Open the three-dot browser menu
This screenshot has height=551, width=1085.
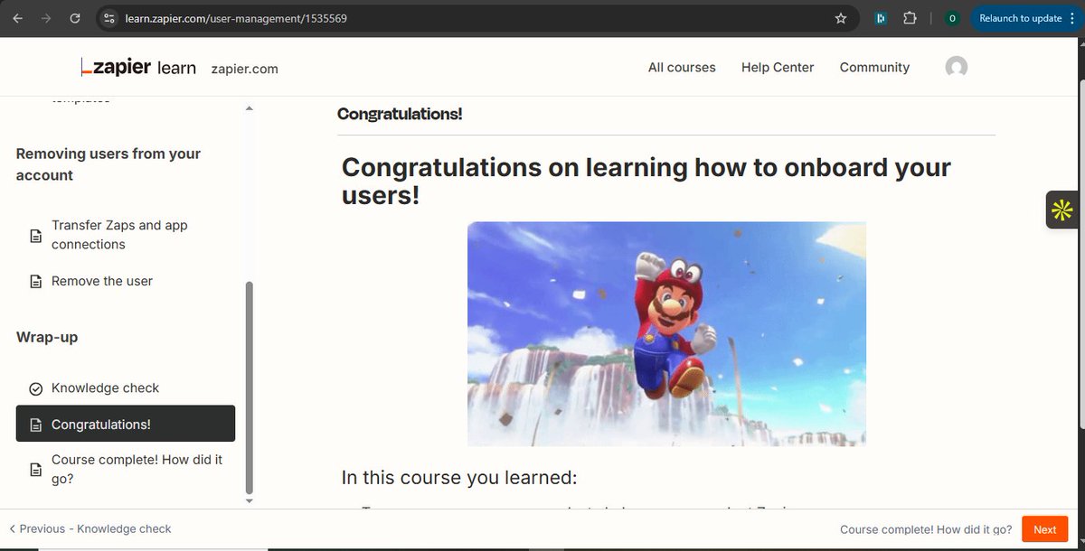[1075, 18]
